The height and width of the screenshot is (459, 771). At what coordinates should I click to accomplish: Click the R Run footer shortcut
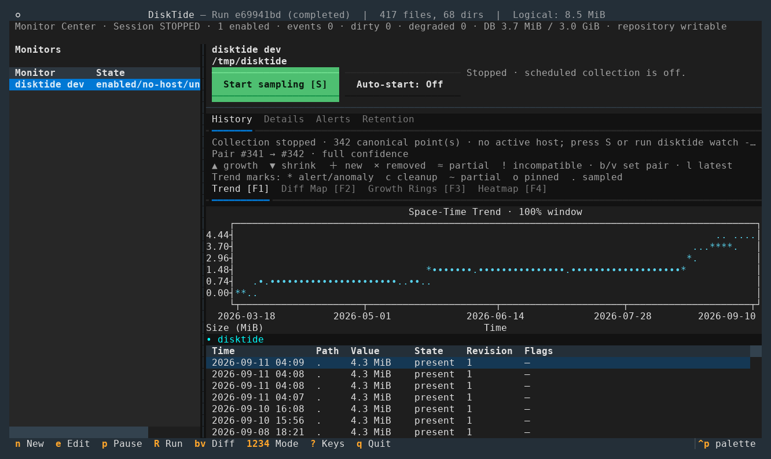point(168,444)
